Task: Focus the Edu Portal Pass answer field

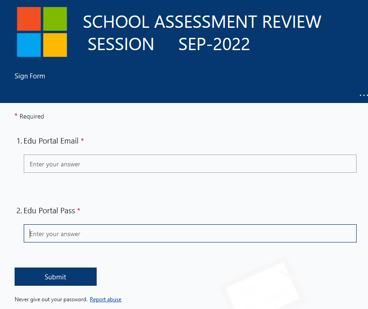Action: (190, 233)
